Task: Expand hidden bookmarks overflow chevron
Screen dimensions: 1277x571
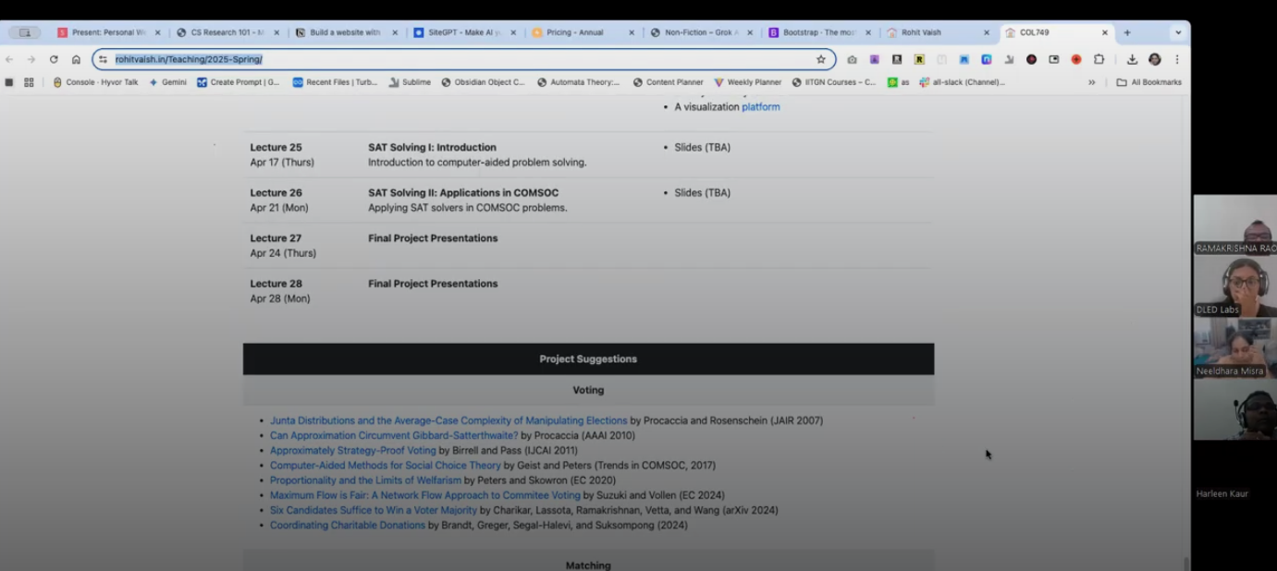Action: point(1091,82)
